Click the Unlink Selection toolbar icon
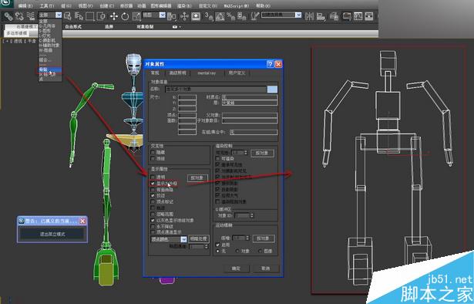The height and width of the screenshot is (304, 474). click(19, 16)
